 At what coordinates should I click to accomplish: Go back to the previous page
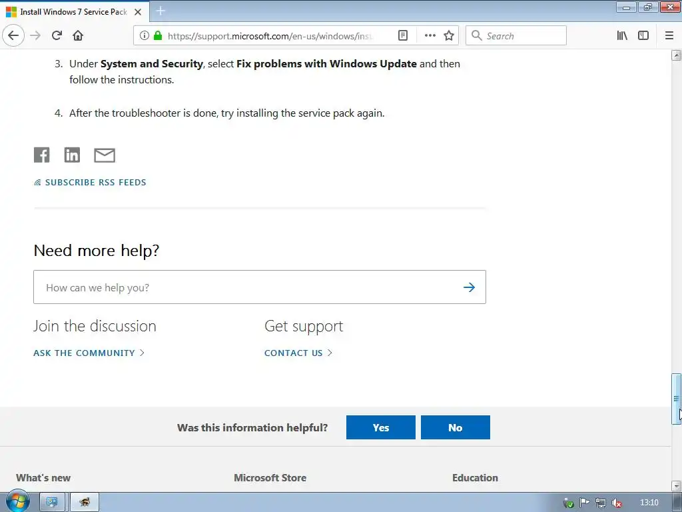pos(13,36)
